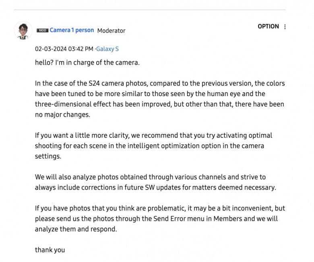
Task: Click the three-dot more icon
Action: (285, 27)
